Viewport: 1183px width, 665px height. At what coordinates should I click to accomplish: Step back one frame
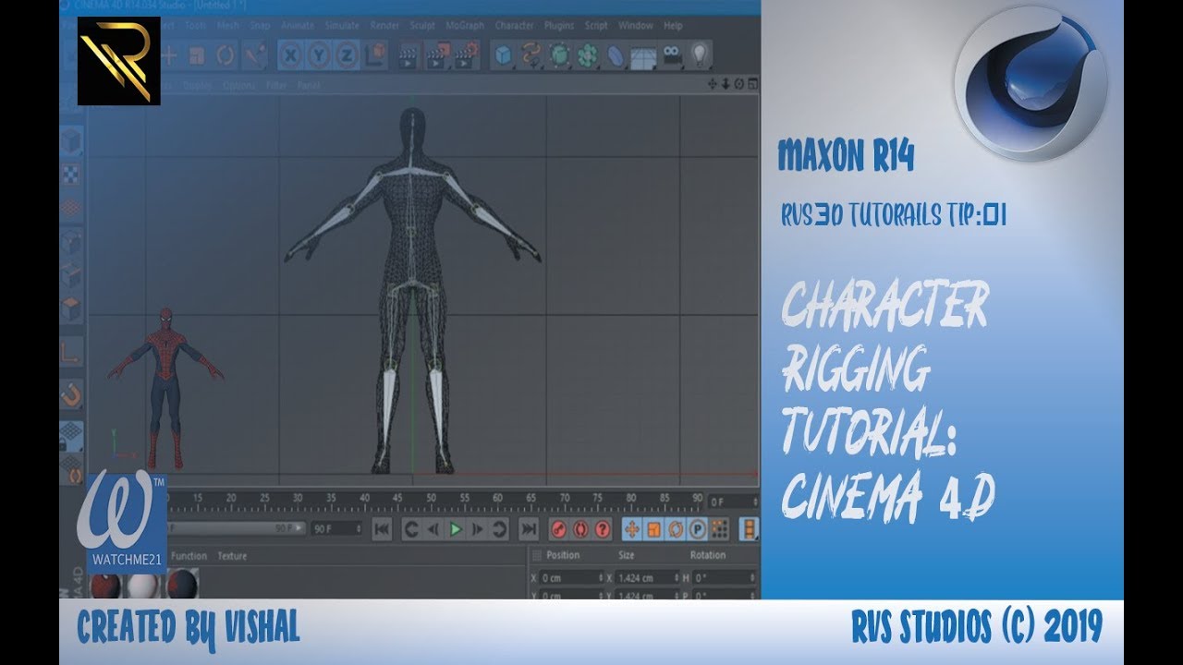[x=433, y=529]
